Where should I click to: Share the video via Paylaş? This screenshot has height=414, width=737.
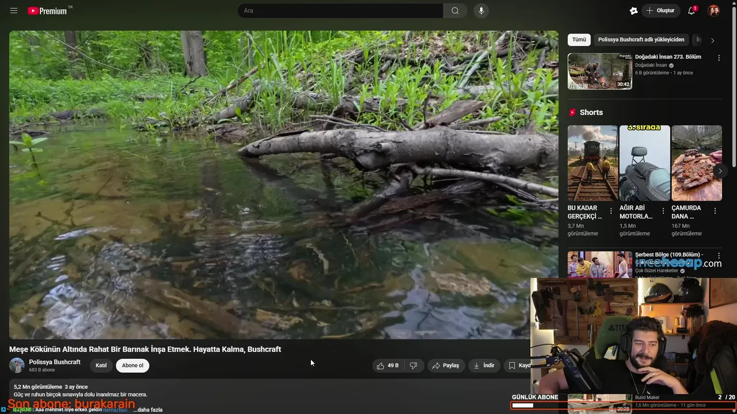[x=446, y=366]
